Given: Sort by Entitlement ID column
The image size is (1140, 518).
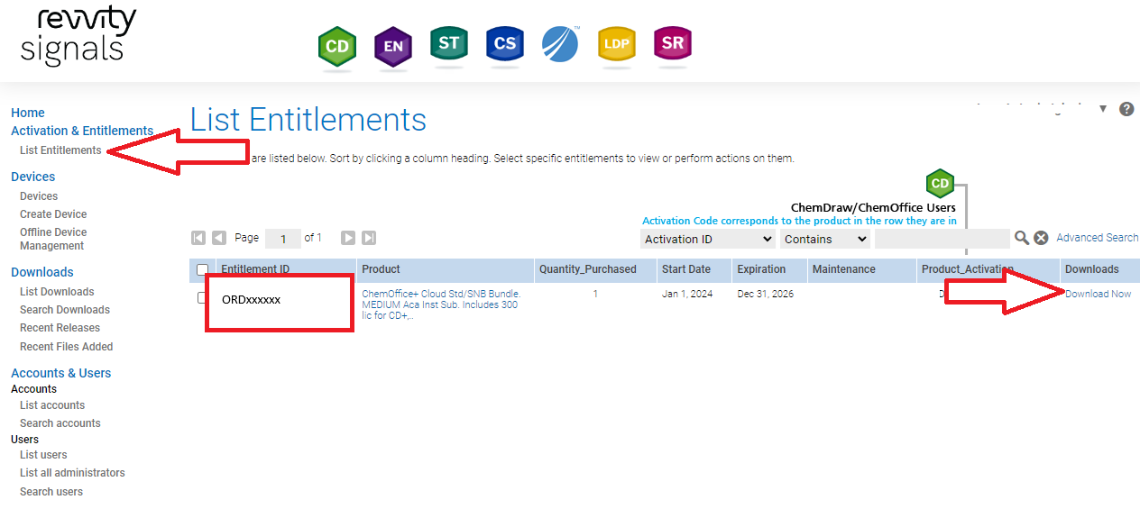Looking at the screenshot, I should pos(255,269).
